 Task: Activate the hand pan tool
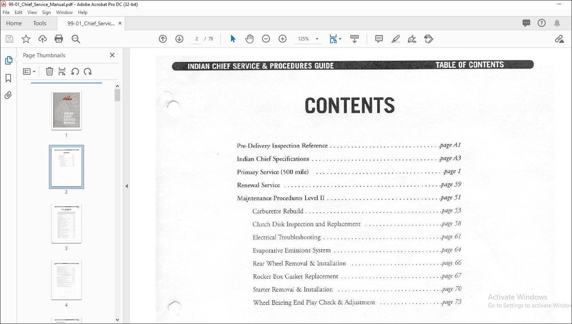[x=249, y=39]
